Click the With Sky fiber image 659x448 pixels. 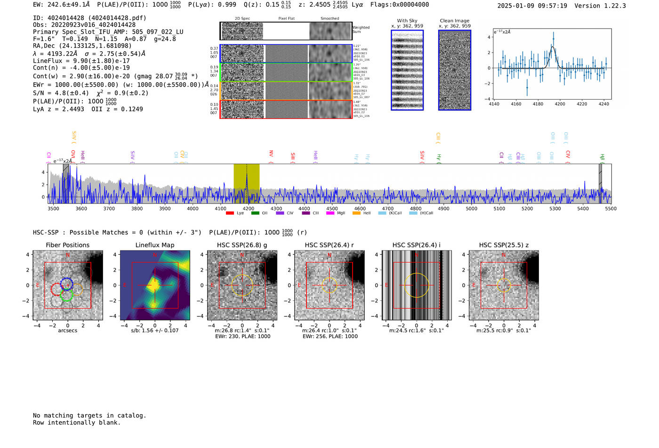[x=407, y=70]
